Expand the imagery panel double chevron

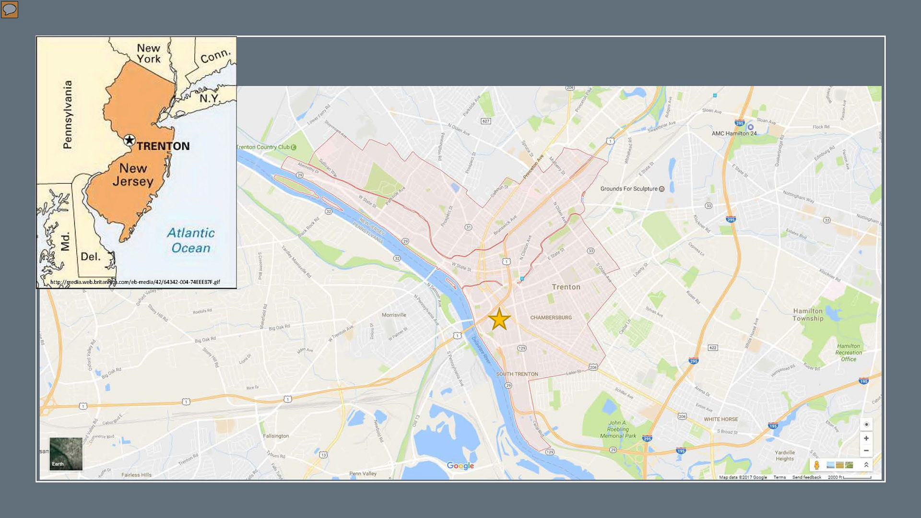(866, 465)
